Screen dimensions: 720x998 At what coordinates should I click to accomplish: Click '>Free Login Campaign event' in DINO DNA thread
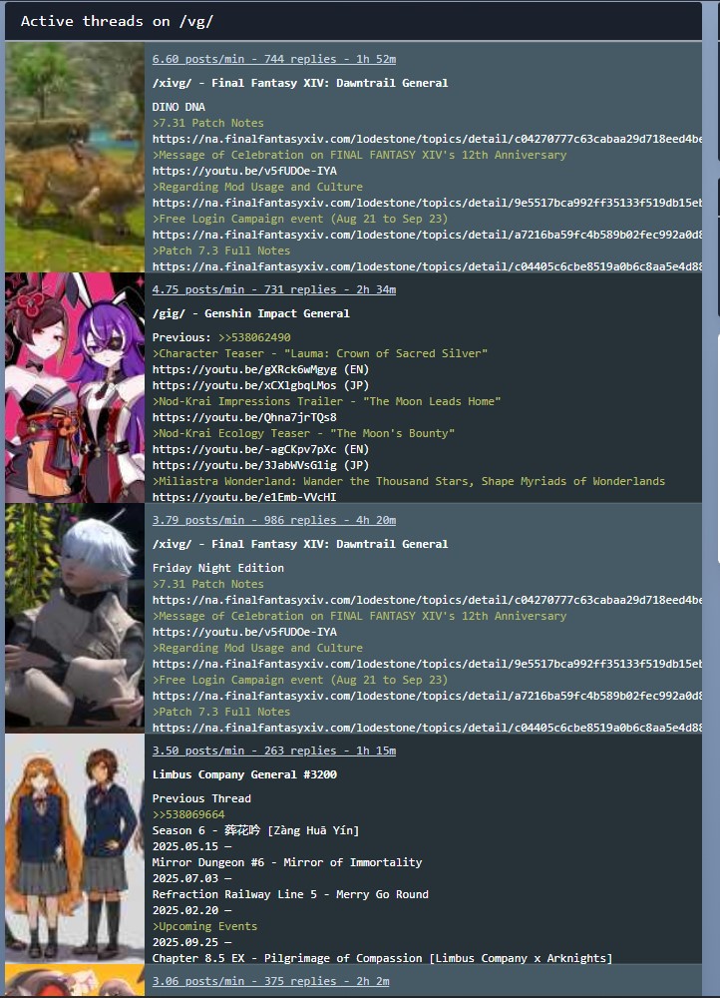pos(300,219)
